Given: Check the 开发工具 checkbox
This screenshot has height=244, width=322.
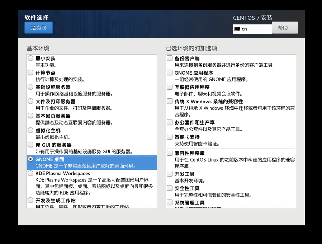Looking at the screenshot, I should pos(170,174).
